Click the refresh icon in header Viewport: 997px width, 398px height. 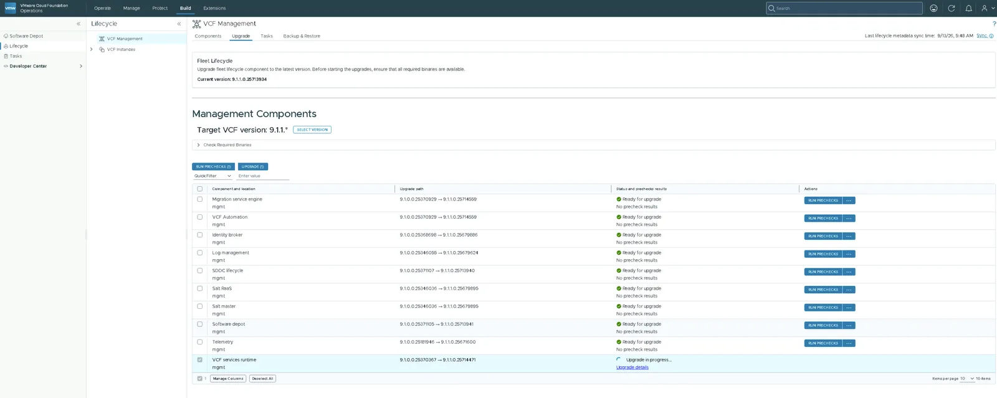point(951,8)
